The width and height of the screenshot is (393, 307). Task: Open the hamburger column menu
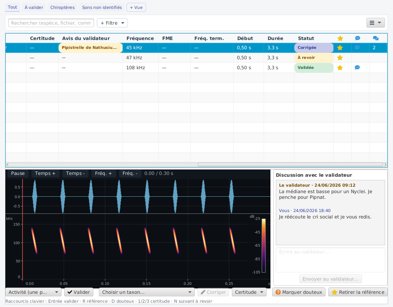coord(375,23)
